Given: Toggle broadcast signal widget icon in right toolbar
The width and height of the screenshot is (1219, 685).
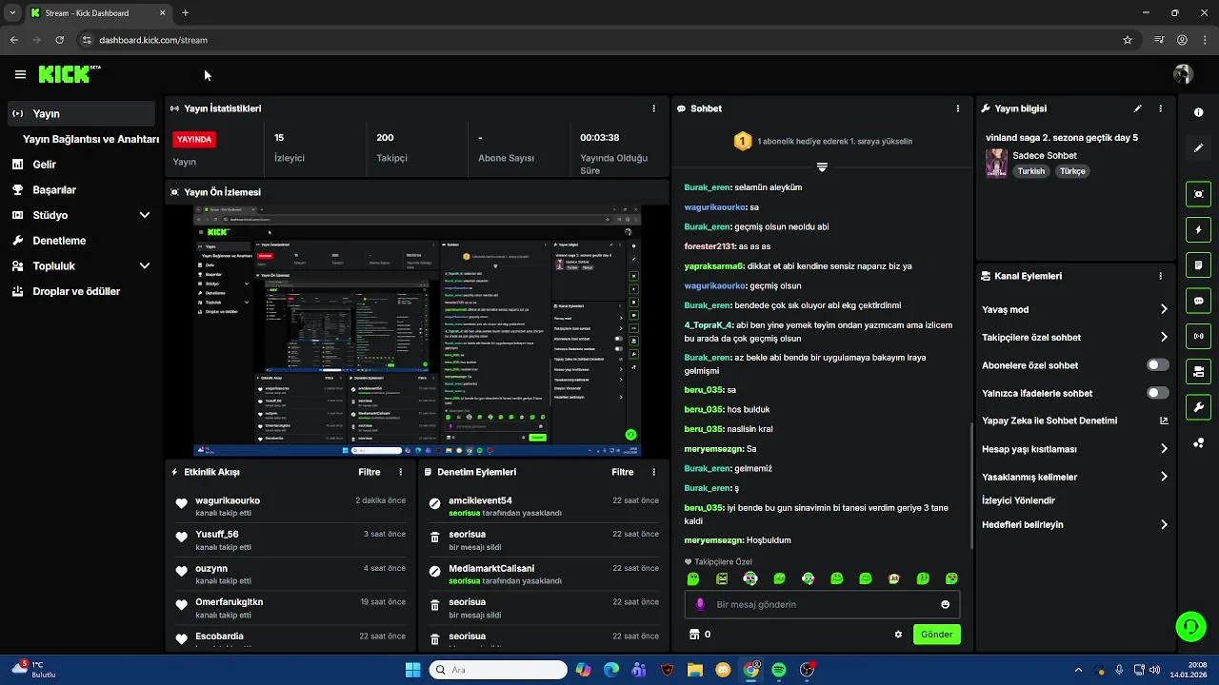Looking at the screenshot, I should click(1198, 336).
